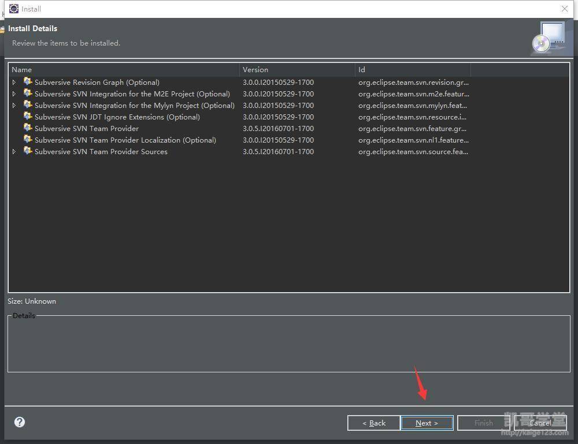Expand the SVN Integration for M2E Project row
This screenshot has width=578, height=444.
click(14, 94)
